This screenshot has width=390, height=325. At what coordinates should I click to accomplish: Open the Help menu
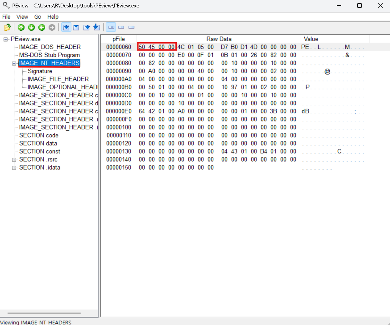coord(53,17)
